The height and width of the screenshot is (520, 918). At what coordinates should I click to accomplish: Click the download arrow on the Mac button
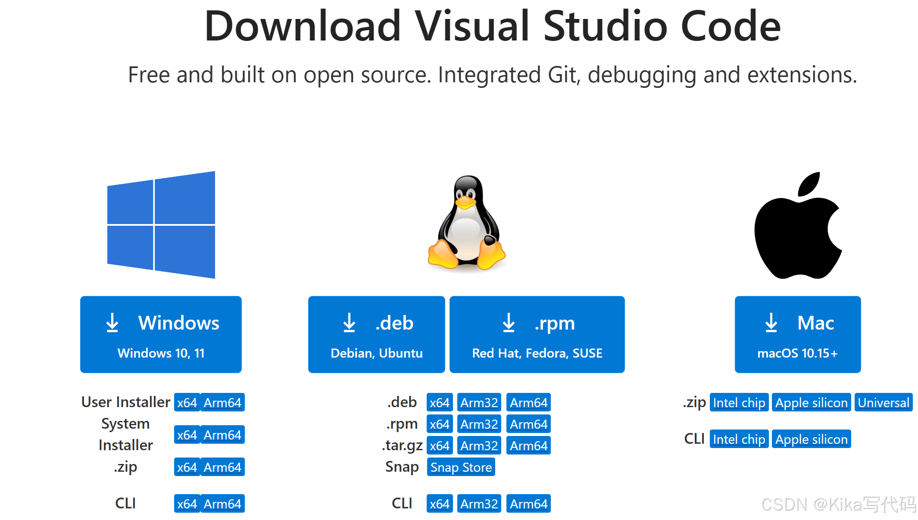pos(771,323)
